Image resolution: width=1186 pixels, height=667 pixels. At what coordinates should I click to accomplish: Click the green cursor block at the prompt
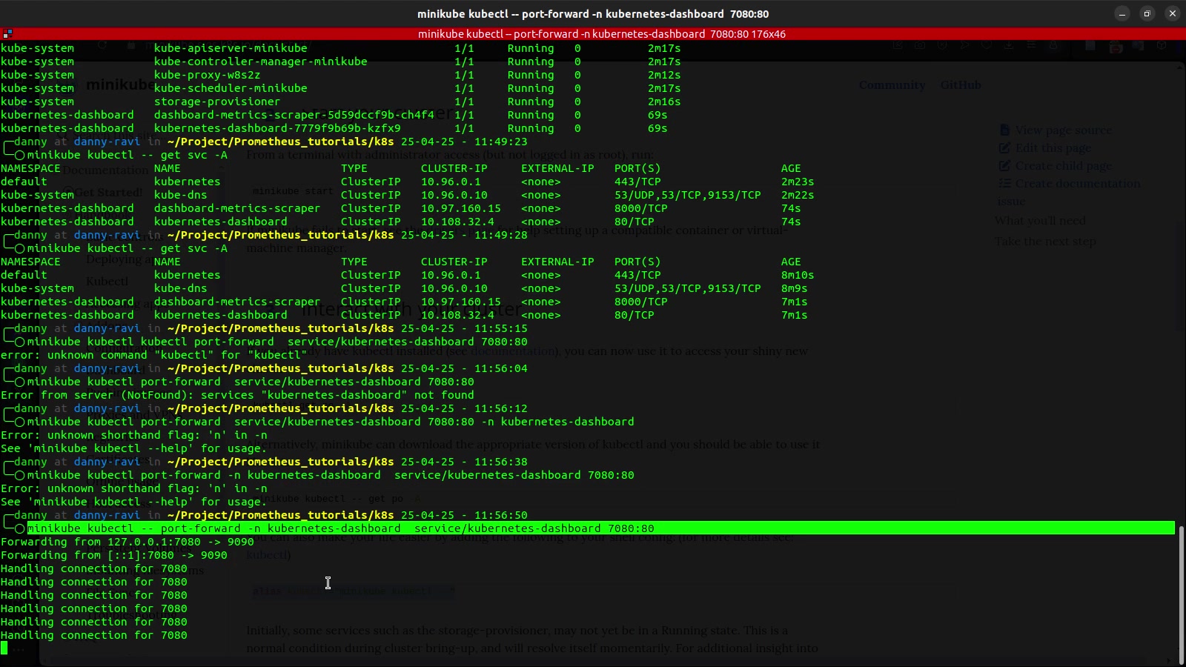(x=4, y=648)
